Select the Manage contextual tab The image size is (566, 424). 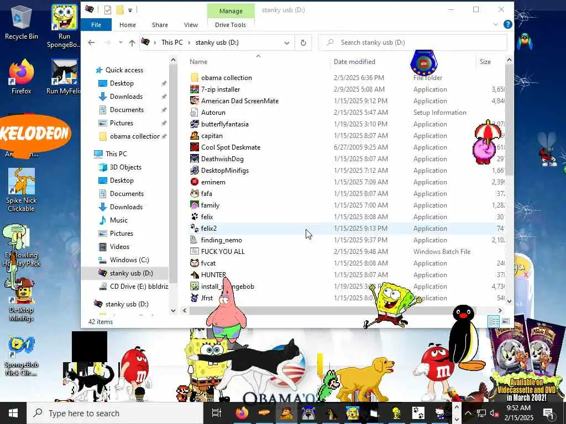coord(231,11)
